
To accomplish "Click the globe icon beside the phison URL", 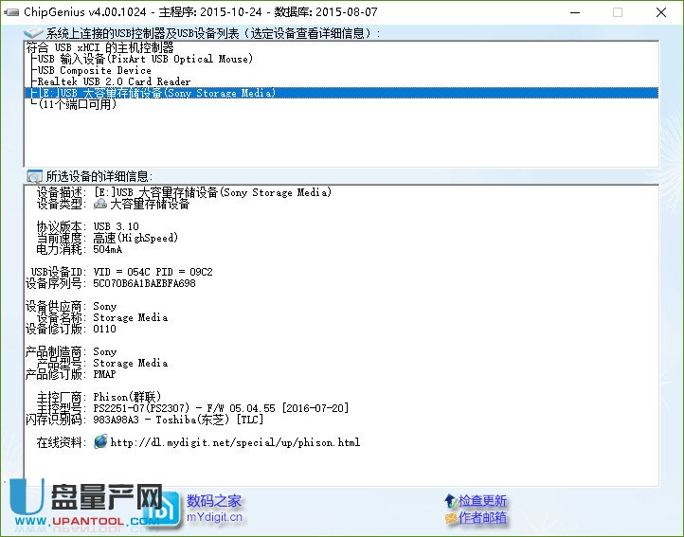I will pyautogui.click(x=100, y=442).
